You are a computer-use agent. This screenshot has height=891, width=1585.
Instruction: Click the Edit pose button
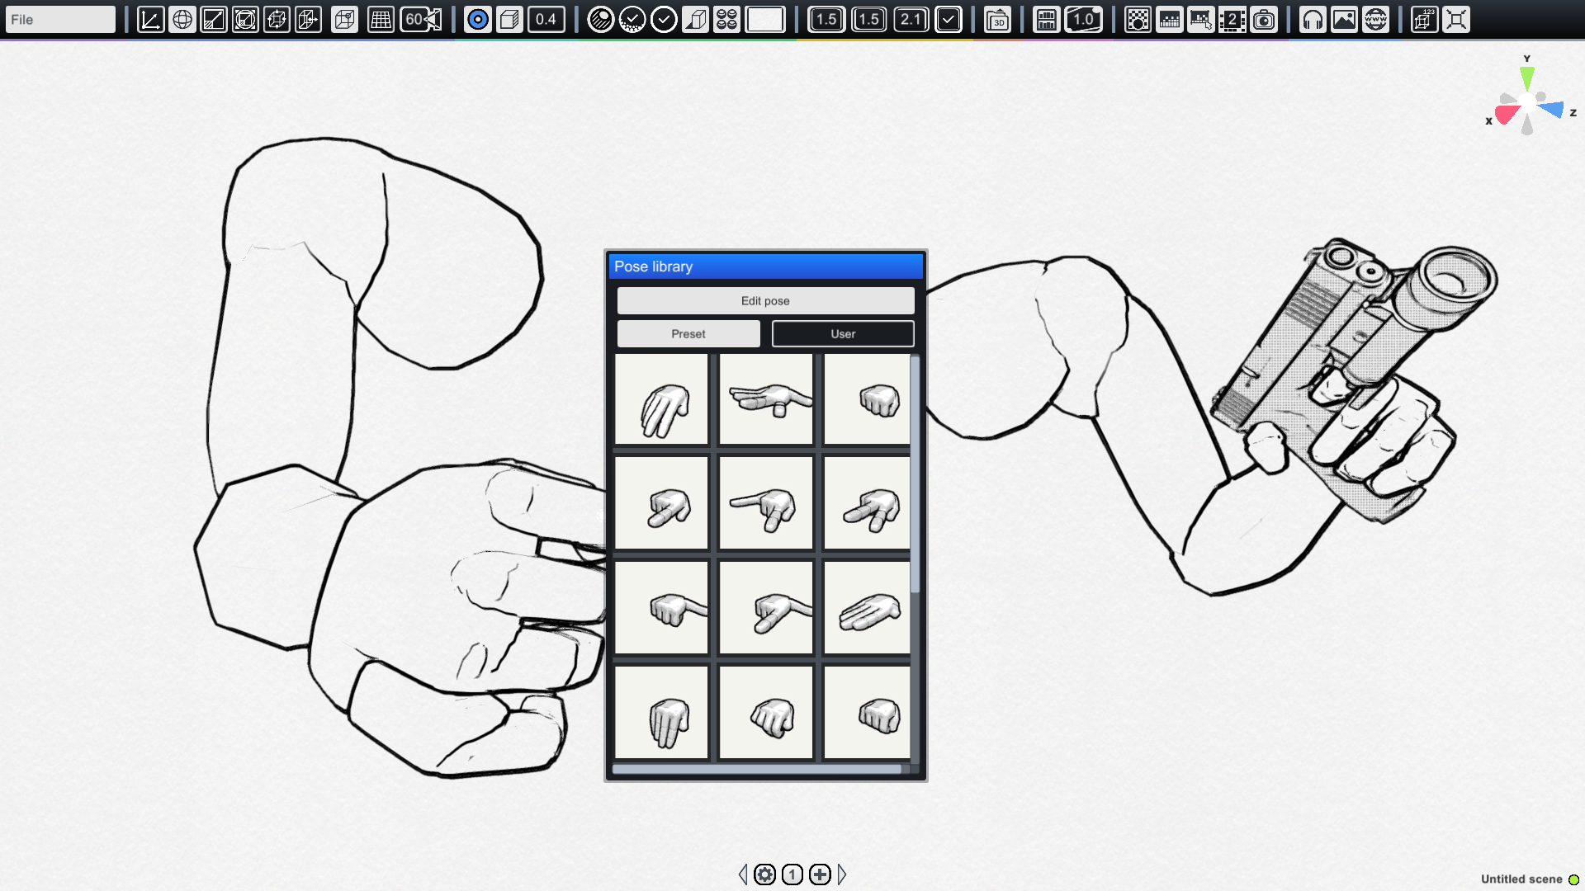point(764,300)
